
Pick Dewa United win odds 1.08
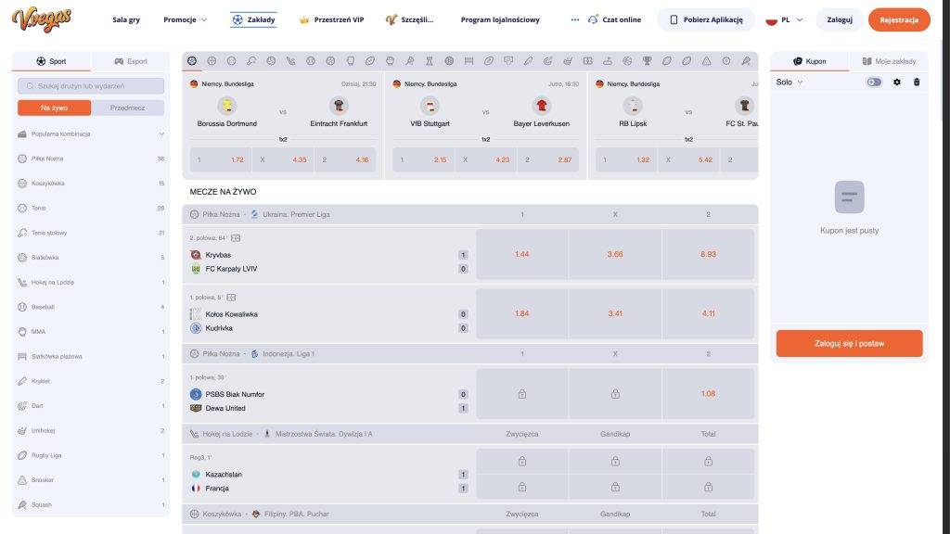tap(708, 393)
